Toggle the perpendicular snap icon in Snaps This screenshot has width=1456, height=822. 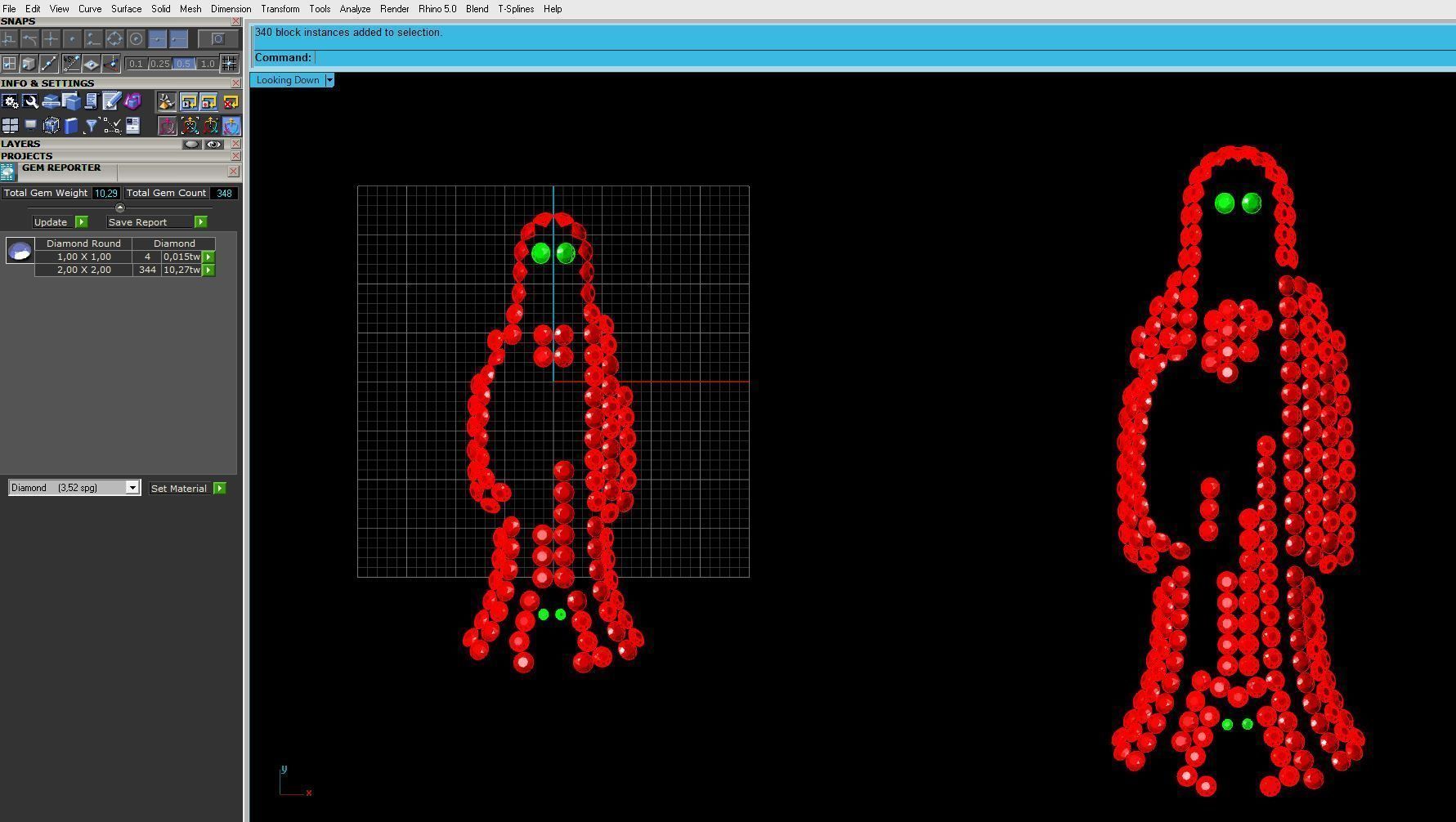click(x=9, y=38)
